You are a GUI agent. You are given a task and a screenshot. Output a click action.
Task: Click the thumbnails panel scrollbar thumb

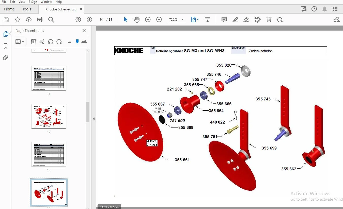point(87,112)
